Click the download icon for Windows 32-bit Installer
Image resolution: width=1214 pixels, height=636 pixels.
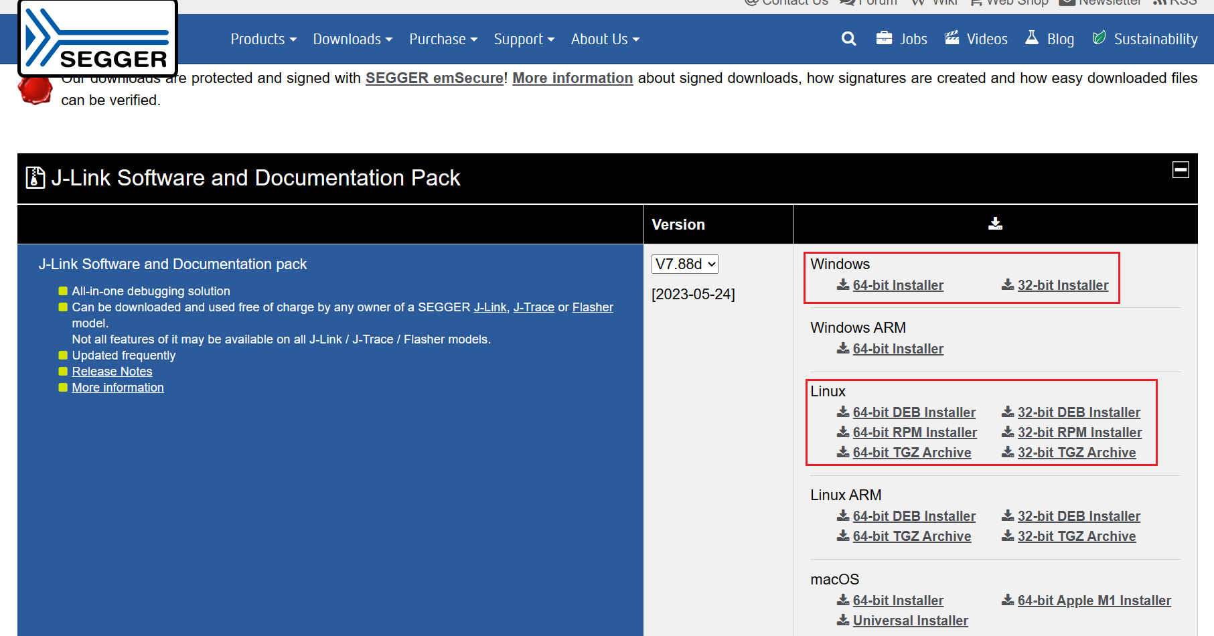(x=1008, y=285)
